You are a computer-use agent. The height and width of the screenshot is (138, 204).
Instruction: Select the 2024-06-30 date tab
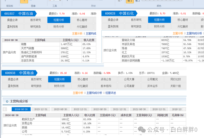21,109
